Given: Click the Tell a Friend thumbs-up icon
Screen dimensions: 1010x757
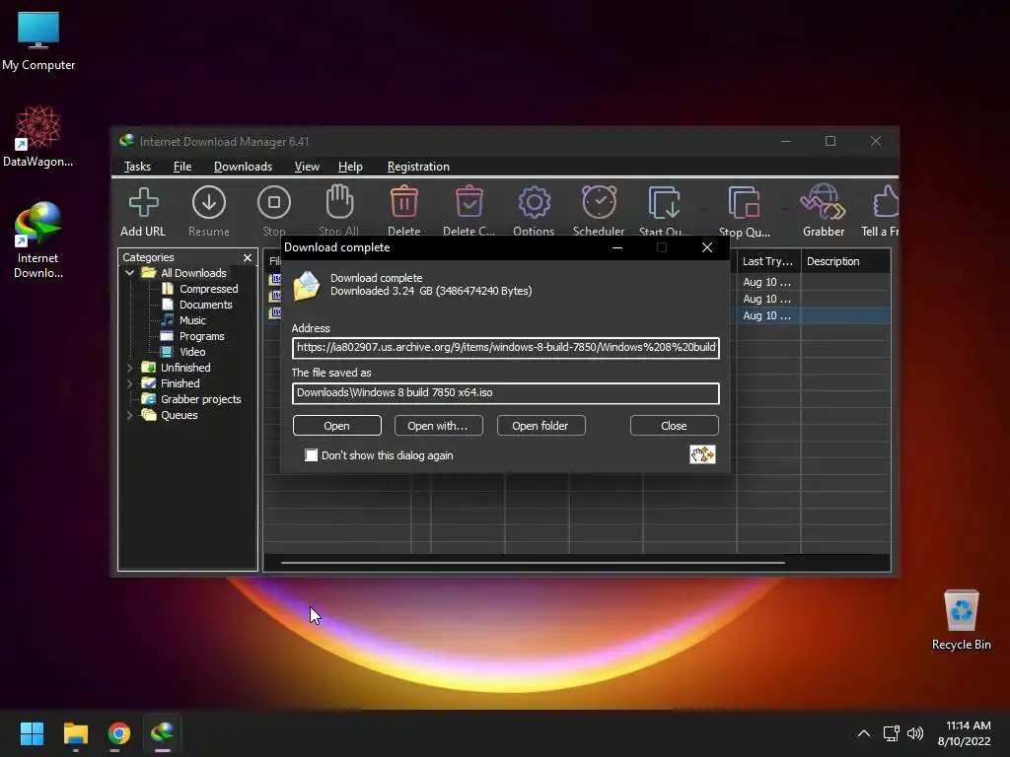Looking at the screenshot, I should tap(881, 212).
